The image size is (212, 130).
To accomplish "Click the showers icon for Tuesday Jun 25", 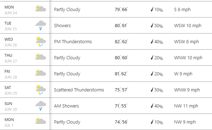I will point(41,25).
